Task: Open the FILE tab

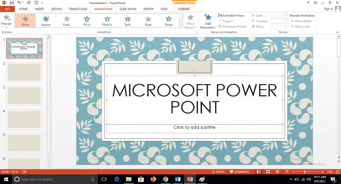Action: [8, 9]
